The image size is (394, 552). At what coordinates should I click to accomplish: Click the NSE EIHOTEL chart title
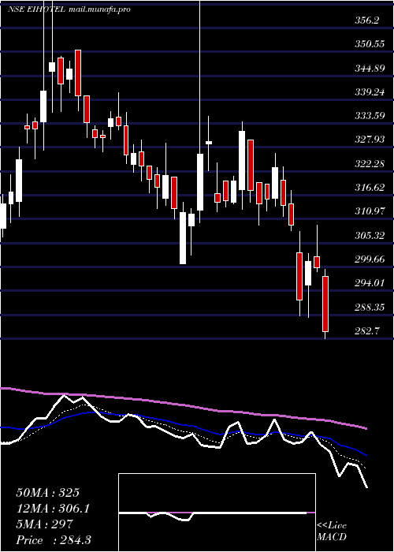(36, 9)
